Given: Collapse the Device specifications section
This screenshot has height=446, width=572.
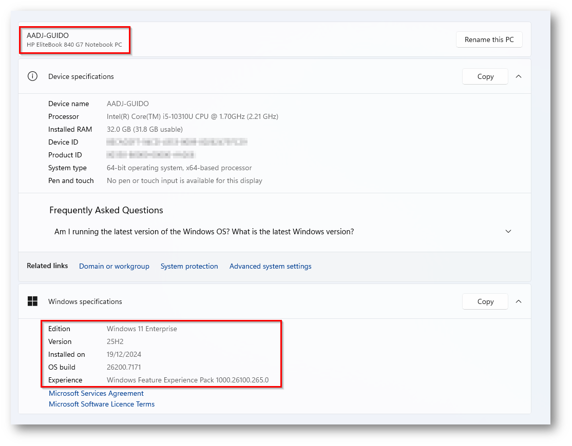Looking at the screenshot, I should pos(518,76).
